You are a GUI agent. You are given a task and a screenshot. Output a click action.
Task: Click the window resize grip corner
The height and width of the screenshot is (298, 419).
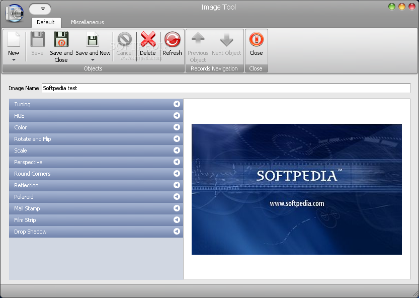click(415, 294)
